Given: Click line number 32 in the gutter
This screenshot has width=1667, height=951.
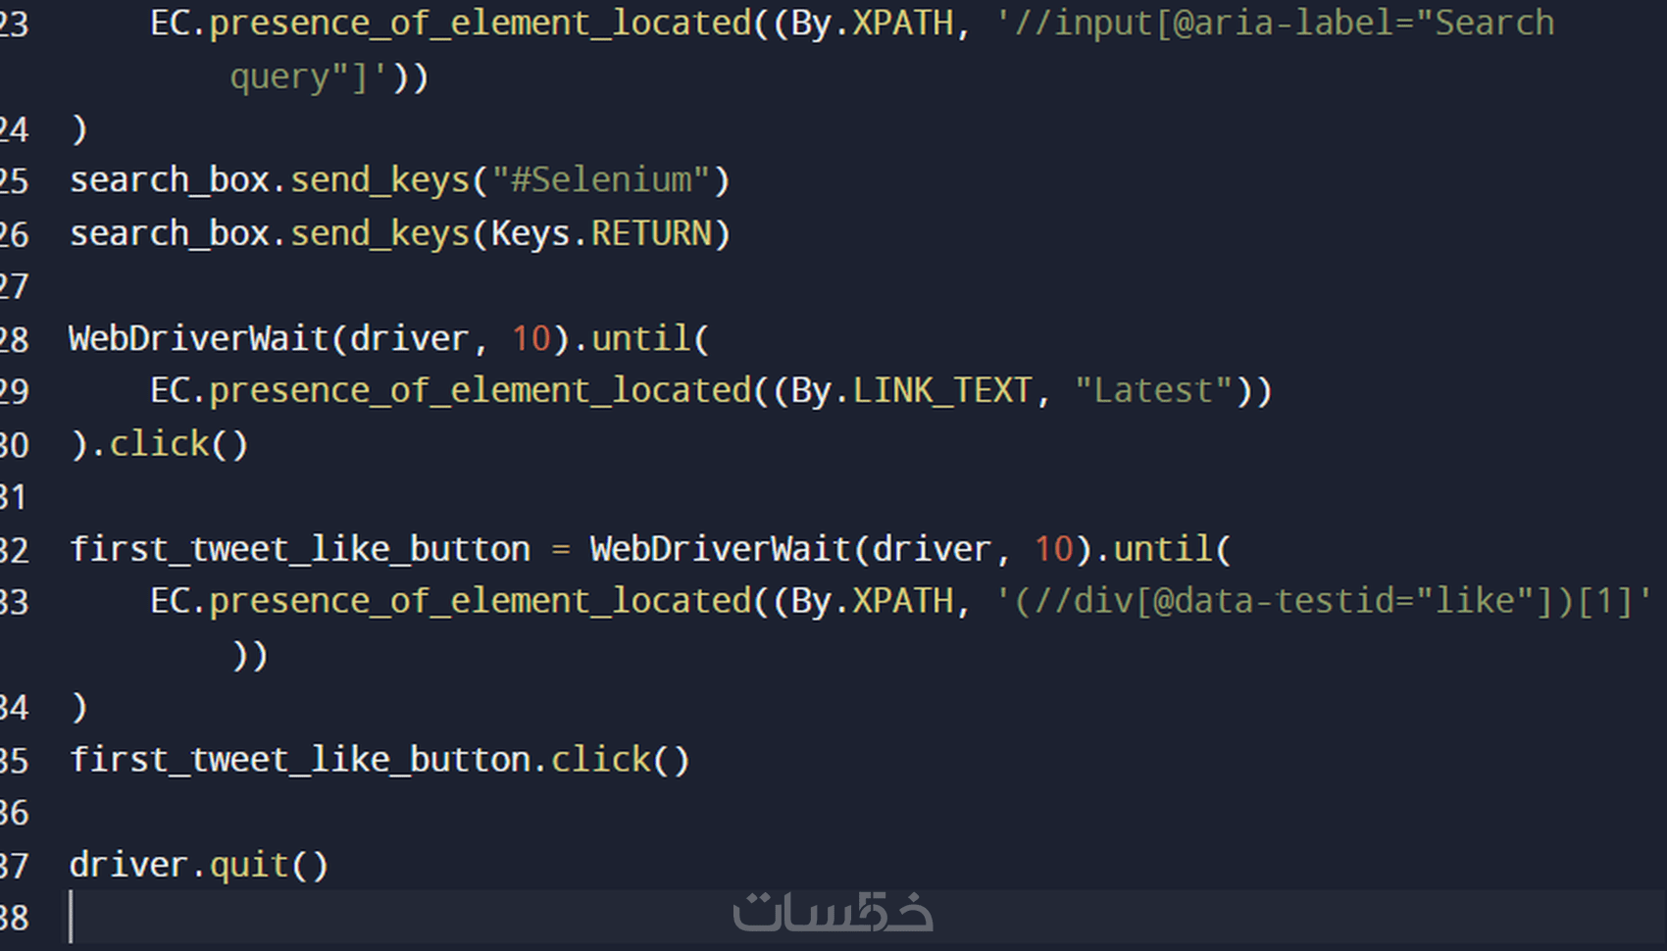Looking at the screenshot, I should [x=14, y=550].
